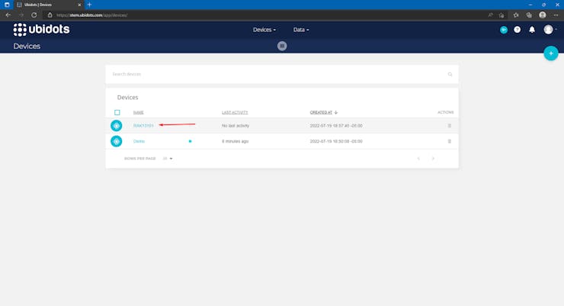Delete the RAK13101 device using trash icon
Image resolution: width=564 pixels, height=306 pixels.
pyautogui.click(x=449, y=125)
